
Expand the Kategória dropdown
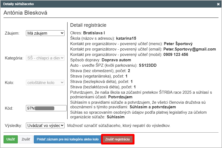[x=45, y=58]
